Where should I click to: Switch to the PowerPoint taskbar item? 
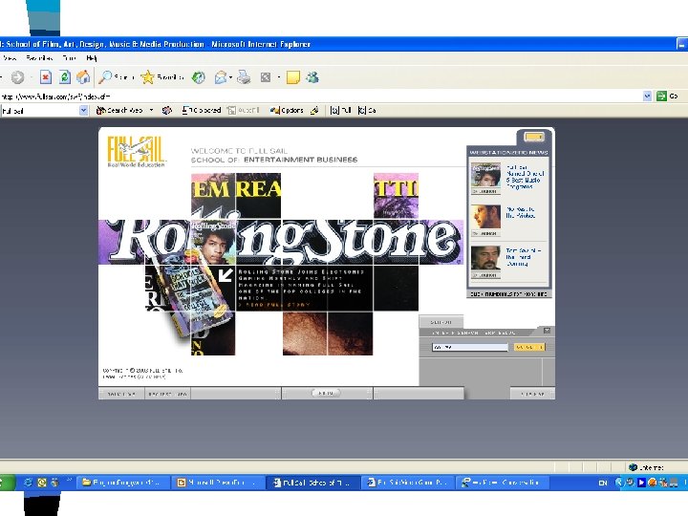218,483
